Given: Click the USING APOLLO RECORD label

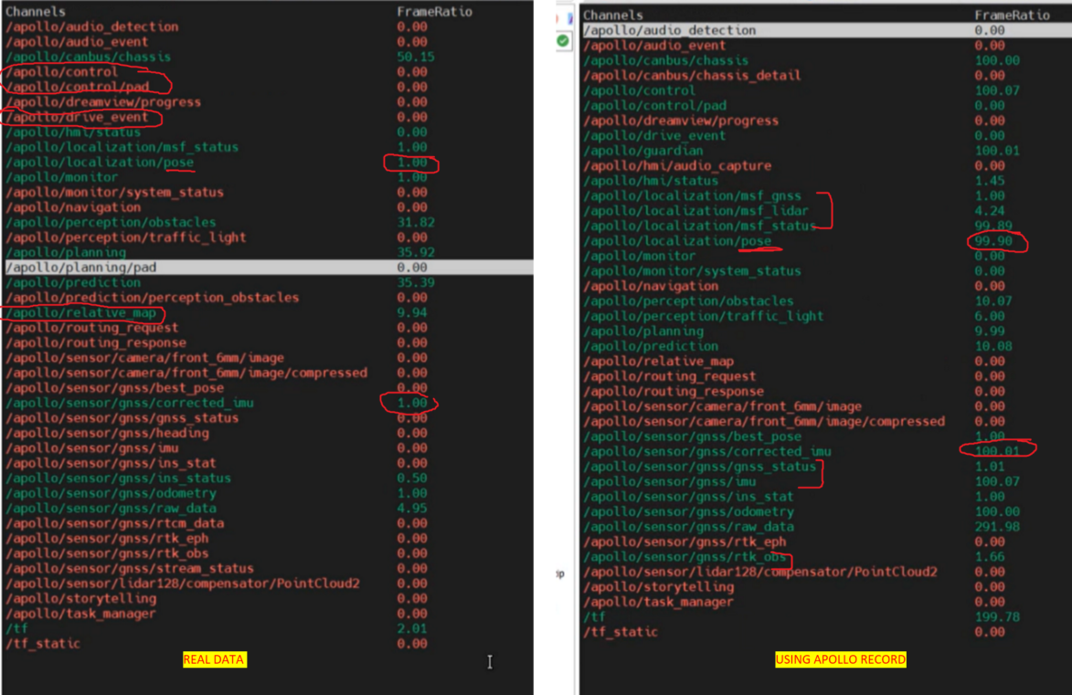Looking at the screenshot, I should (840, 659).
